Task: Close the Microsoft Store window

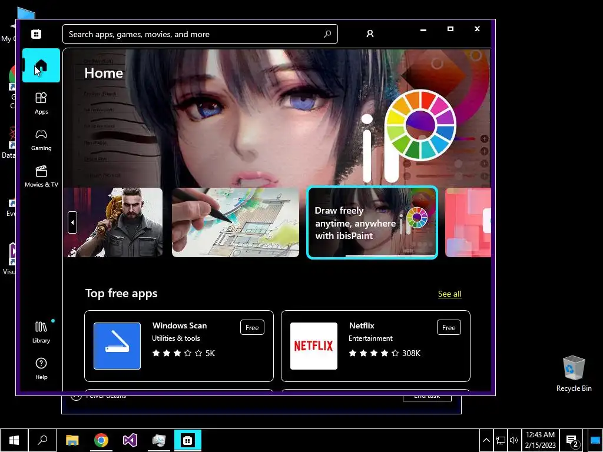Action: [x=477, y=29]
